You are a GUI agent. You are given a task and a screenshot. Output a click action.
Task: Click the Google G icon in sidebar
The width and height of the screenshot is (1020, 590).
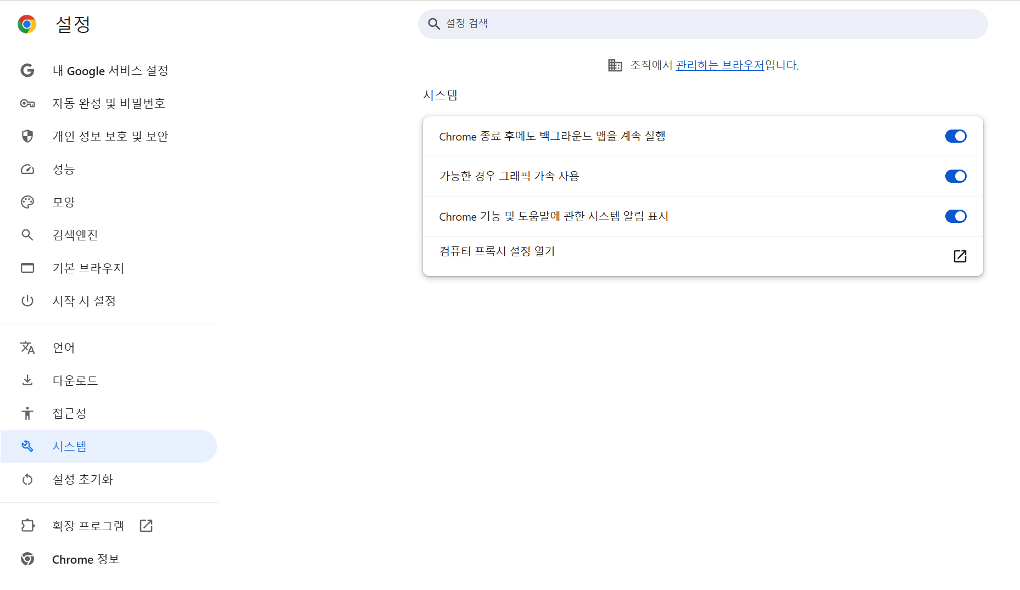pos(27,70)
